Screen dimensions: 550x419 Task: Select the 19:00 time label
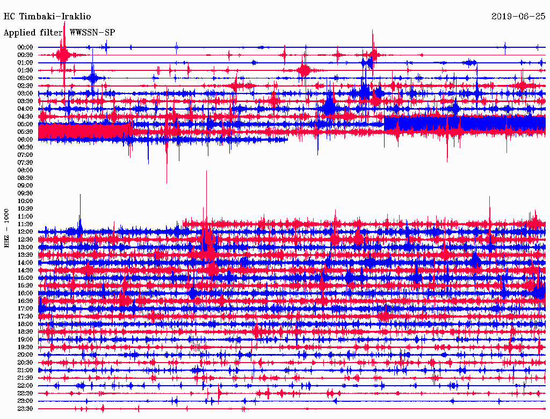[x=25, y=339]
